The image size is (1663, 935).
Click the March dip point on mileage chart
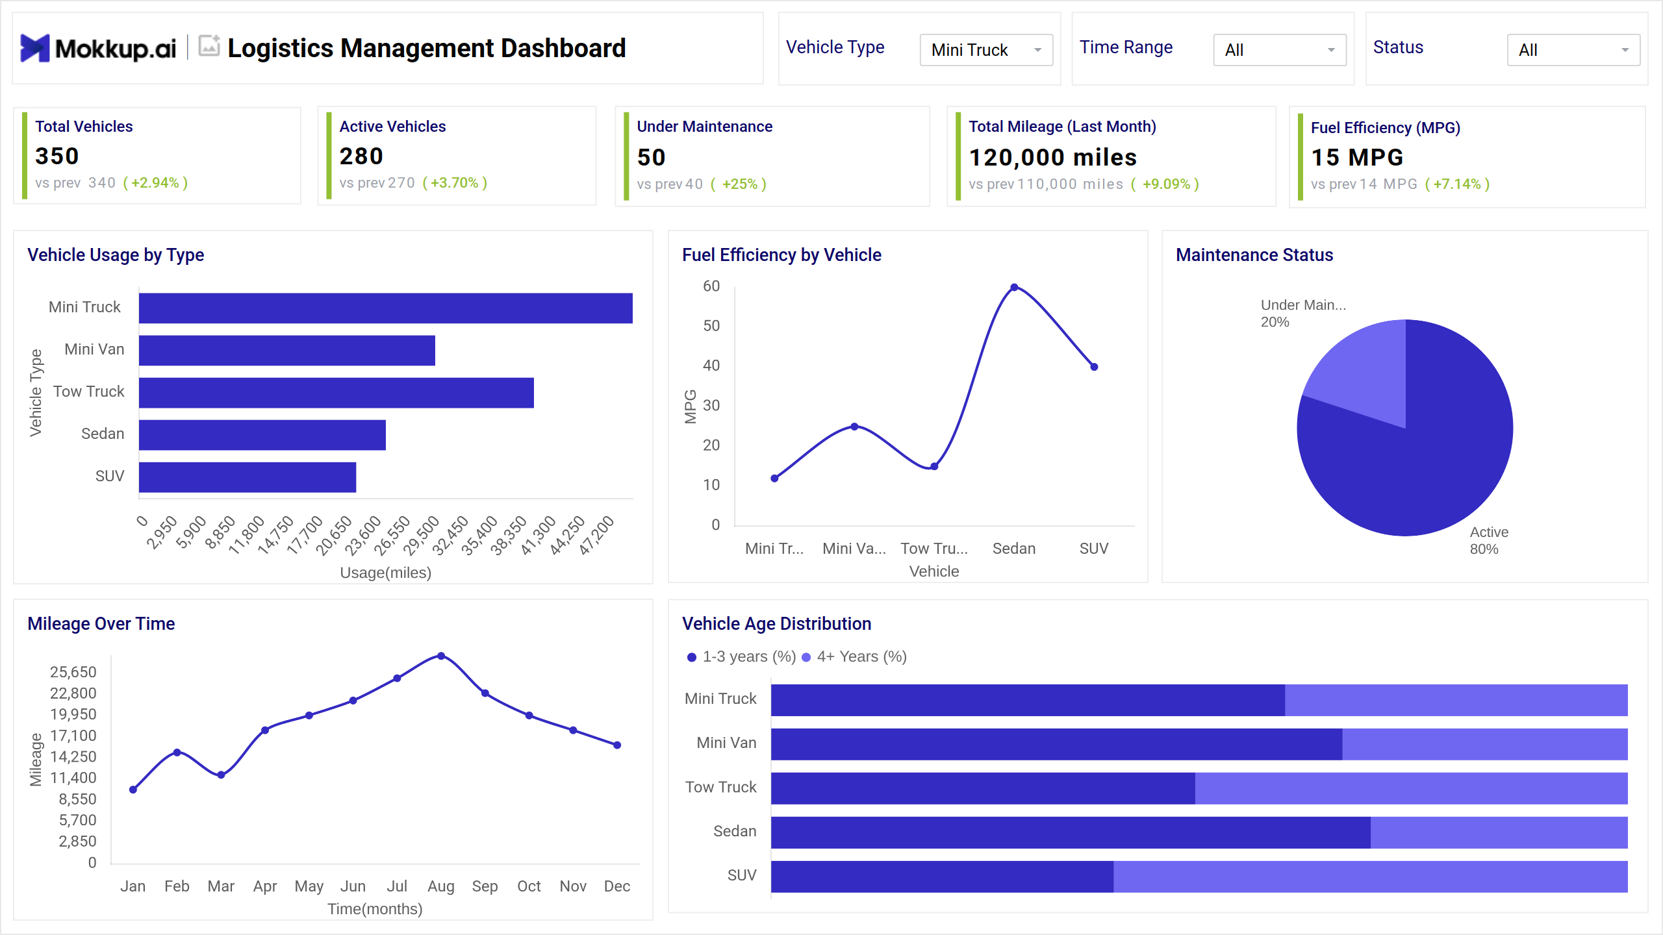point(221,775)
